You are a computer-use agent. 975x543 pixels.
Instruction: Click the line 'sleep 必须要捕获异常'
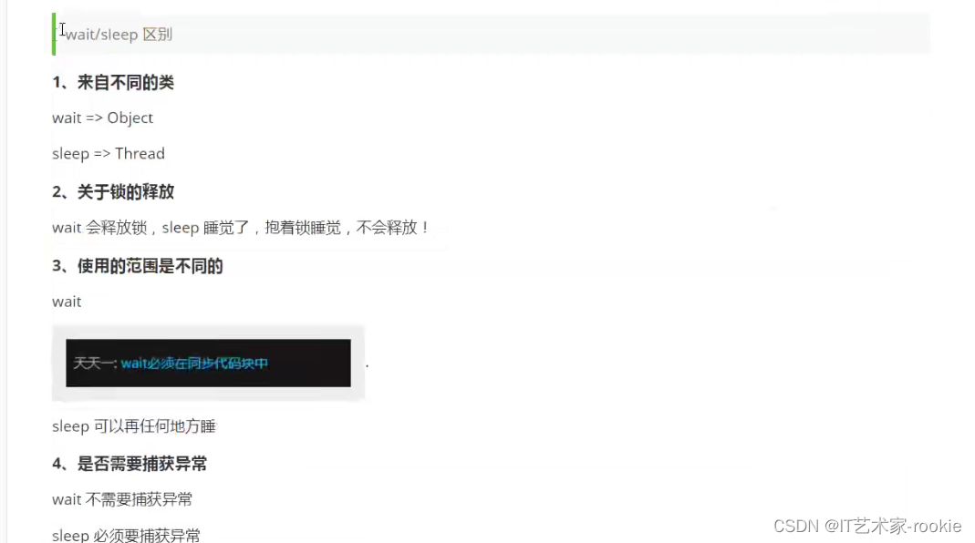tap(126, 535)
